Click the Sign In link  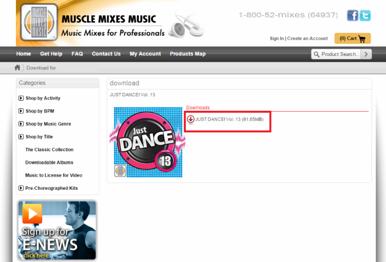tap(276, 39)
